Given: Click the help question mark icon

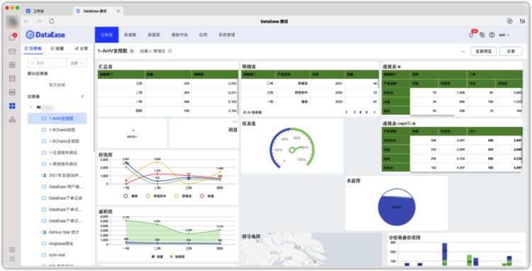Looking at the screenshot, I should 492,35.
